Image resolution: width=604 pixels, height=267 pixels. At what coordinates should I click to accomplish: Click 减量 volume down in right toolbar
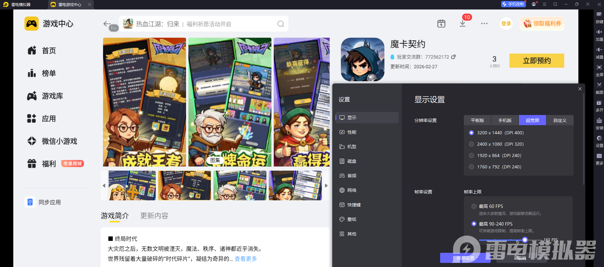[599, 53]
